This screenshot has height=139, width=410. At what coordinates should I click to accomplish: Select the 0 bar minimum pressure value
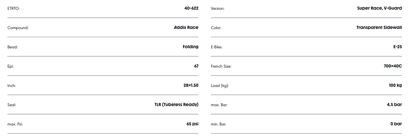[396, 124]
